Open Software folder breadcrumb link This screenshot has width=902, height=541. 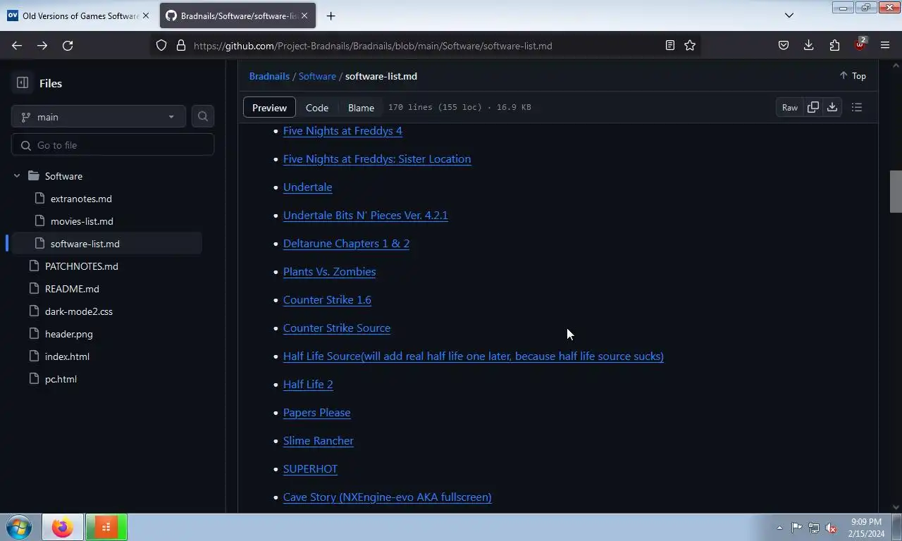pos(317,76)
